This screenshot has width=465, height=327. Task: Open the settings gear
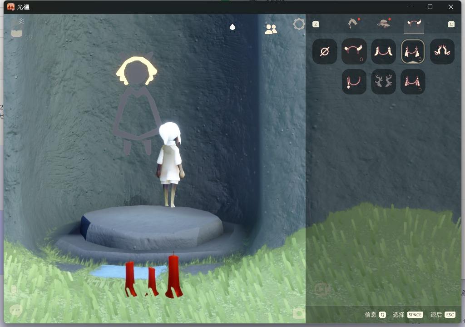299,24
